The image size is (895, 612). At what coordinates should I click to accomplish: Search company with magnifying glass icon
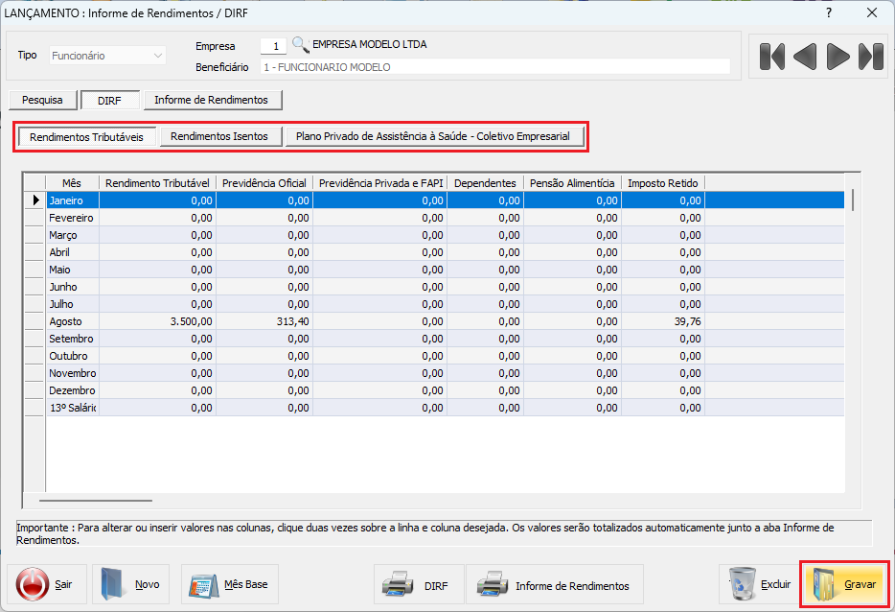[301, 45]
